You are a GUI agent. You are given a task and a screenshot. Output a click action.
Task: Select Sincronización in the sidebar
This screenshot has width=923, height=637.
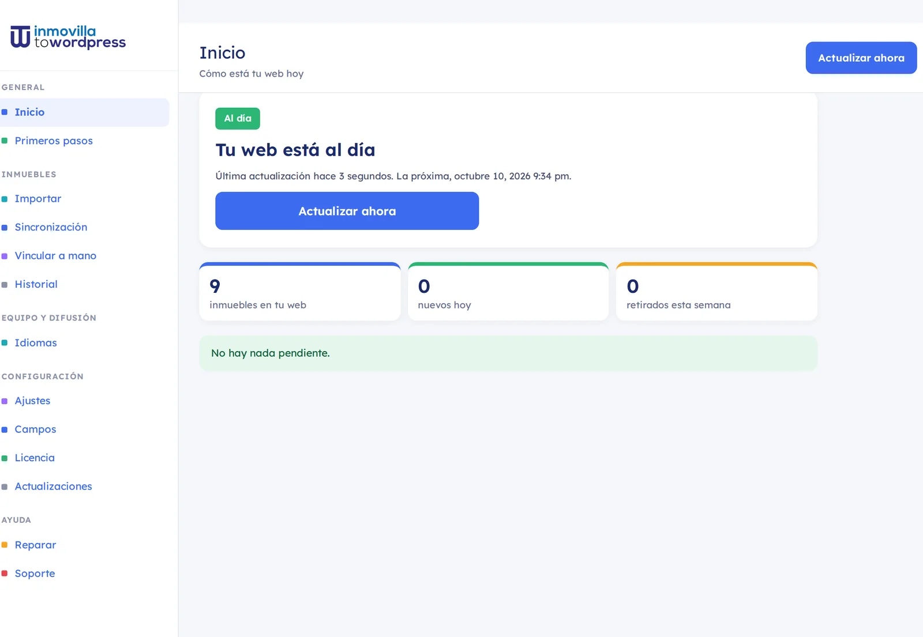pos(84,227)
